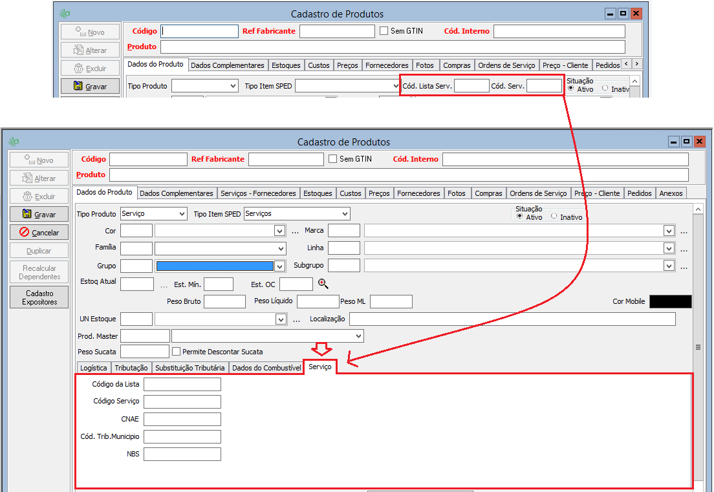Image resolution: width=714 pixels, height=492 pixels.
Task: Click the Cadastro Expositores button
Action: click(39, 297)
